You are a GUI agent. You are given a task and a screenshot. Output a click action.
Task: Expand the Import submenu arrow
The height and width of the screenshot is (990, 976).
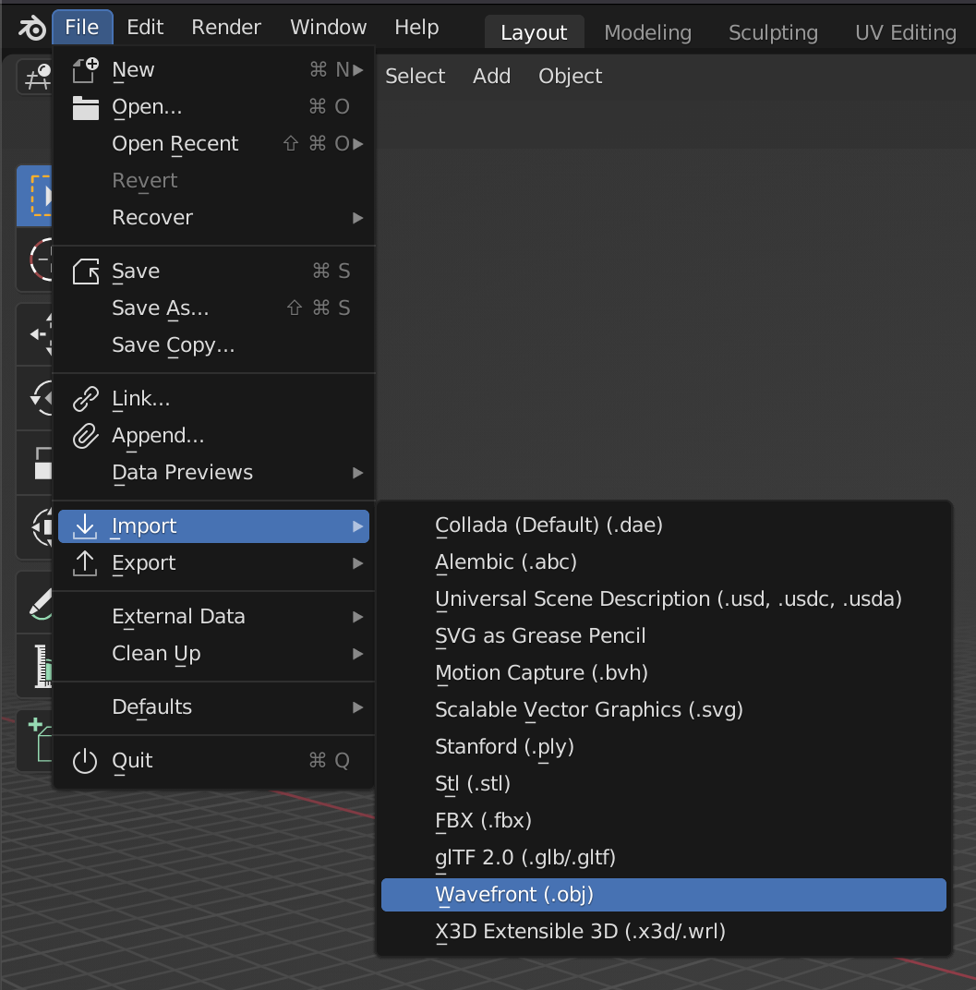pyautogui.click(x=358, y=526)
